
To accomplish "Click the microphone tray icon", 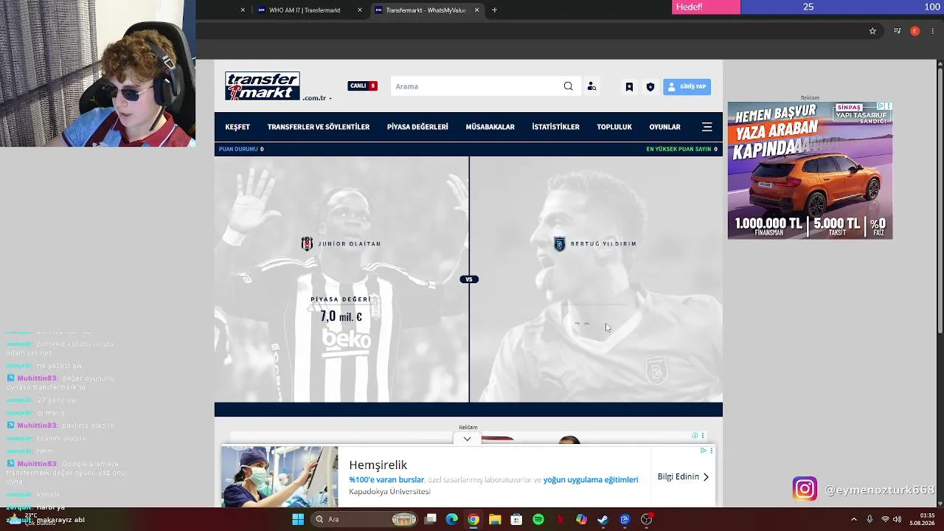I will coord(870,519).
